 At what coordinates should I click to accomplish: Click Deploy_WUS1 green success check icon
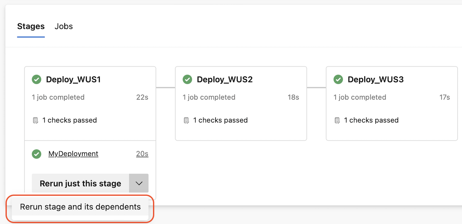[x=37, y=80]
